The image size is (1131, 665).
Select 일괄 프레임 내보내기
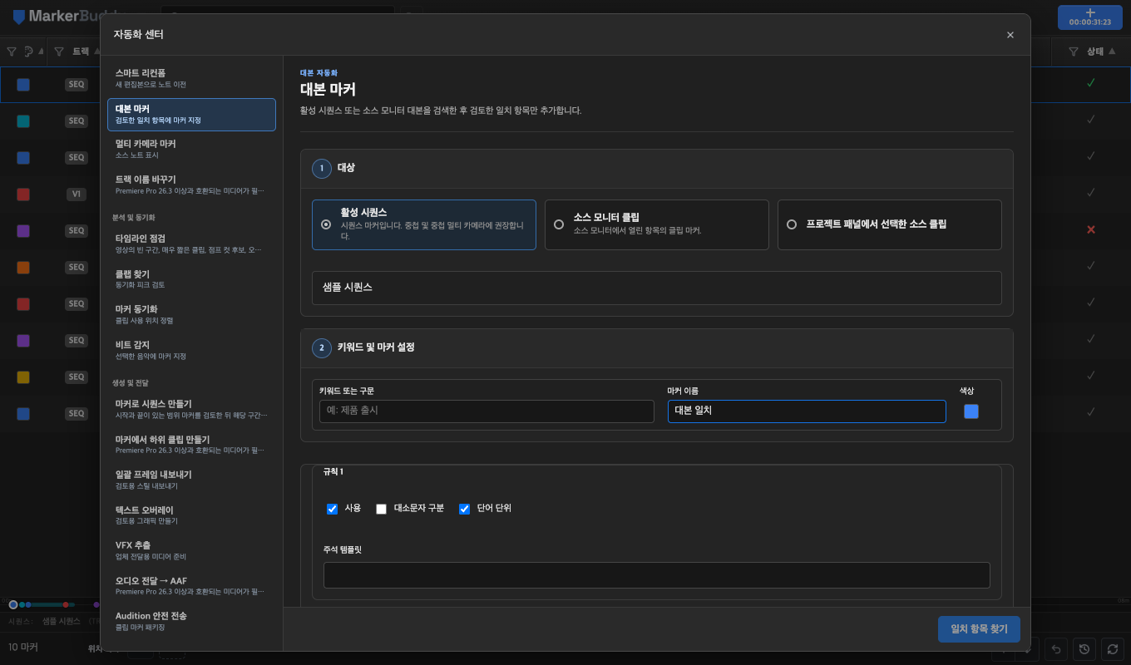191,480
